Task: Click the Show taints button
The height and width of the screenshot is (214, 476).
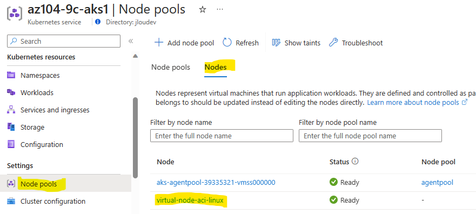Action: pyautogui.click(x=296, y=43)
